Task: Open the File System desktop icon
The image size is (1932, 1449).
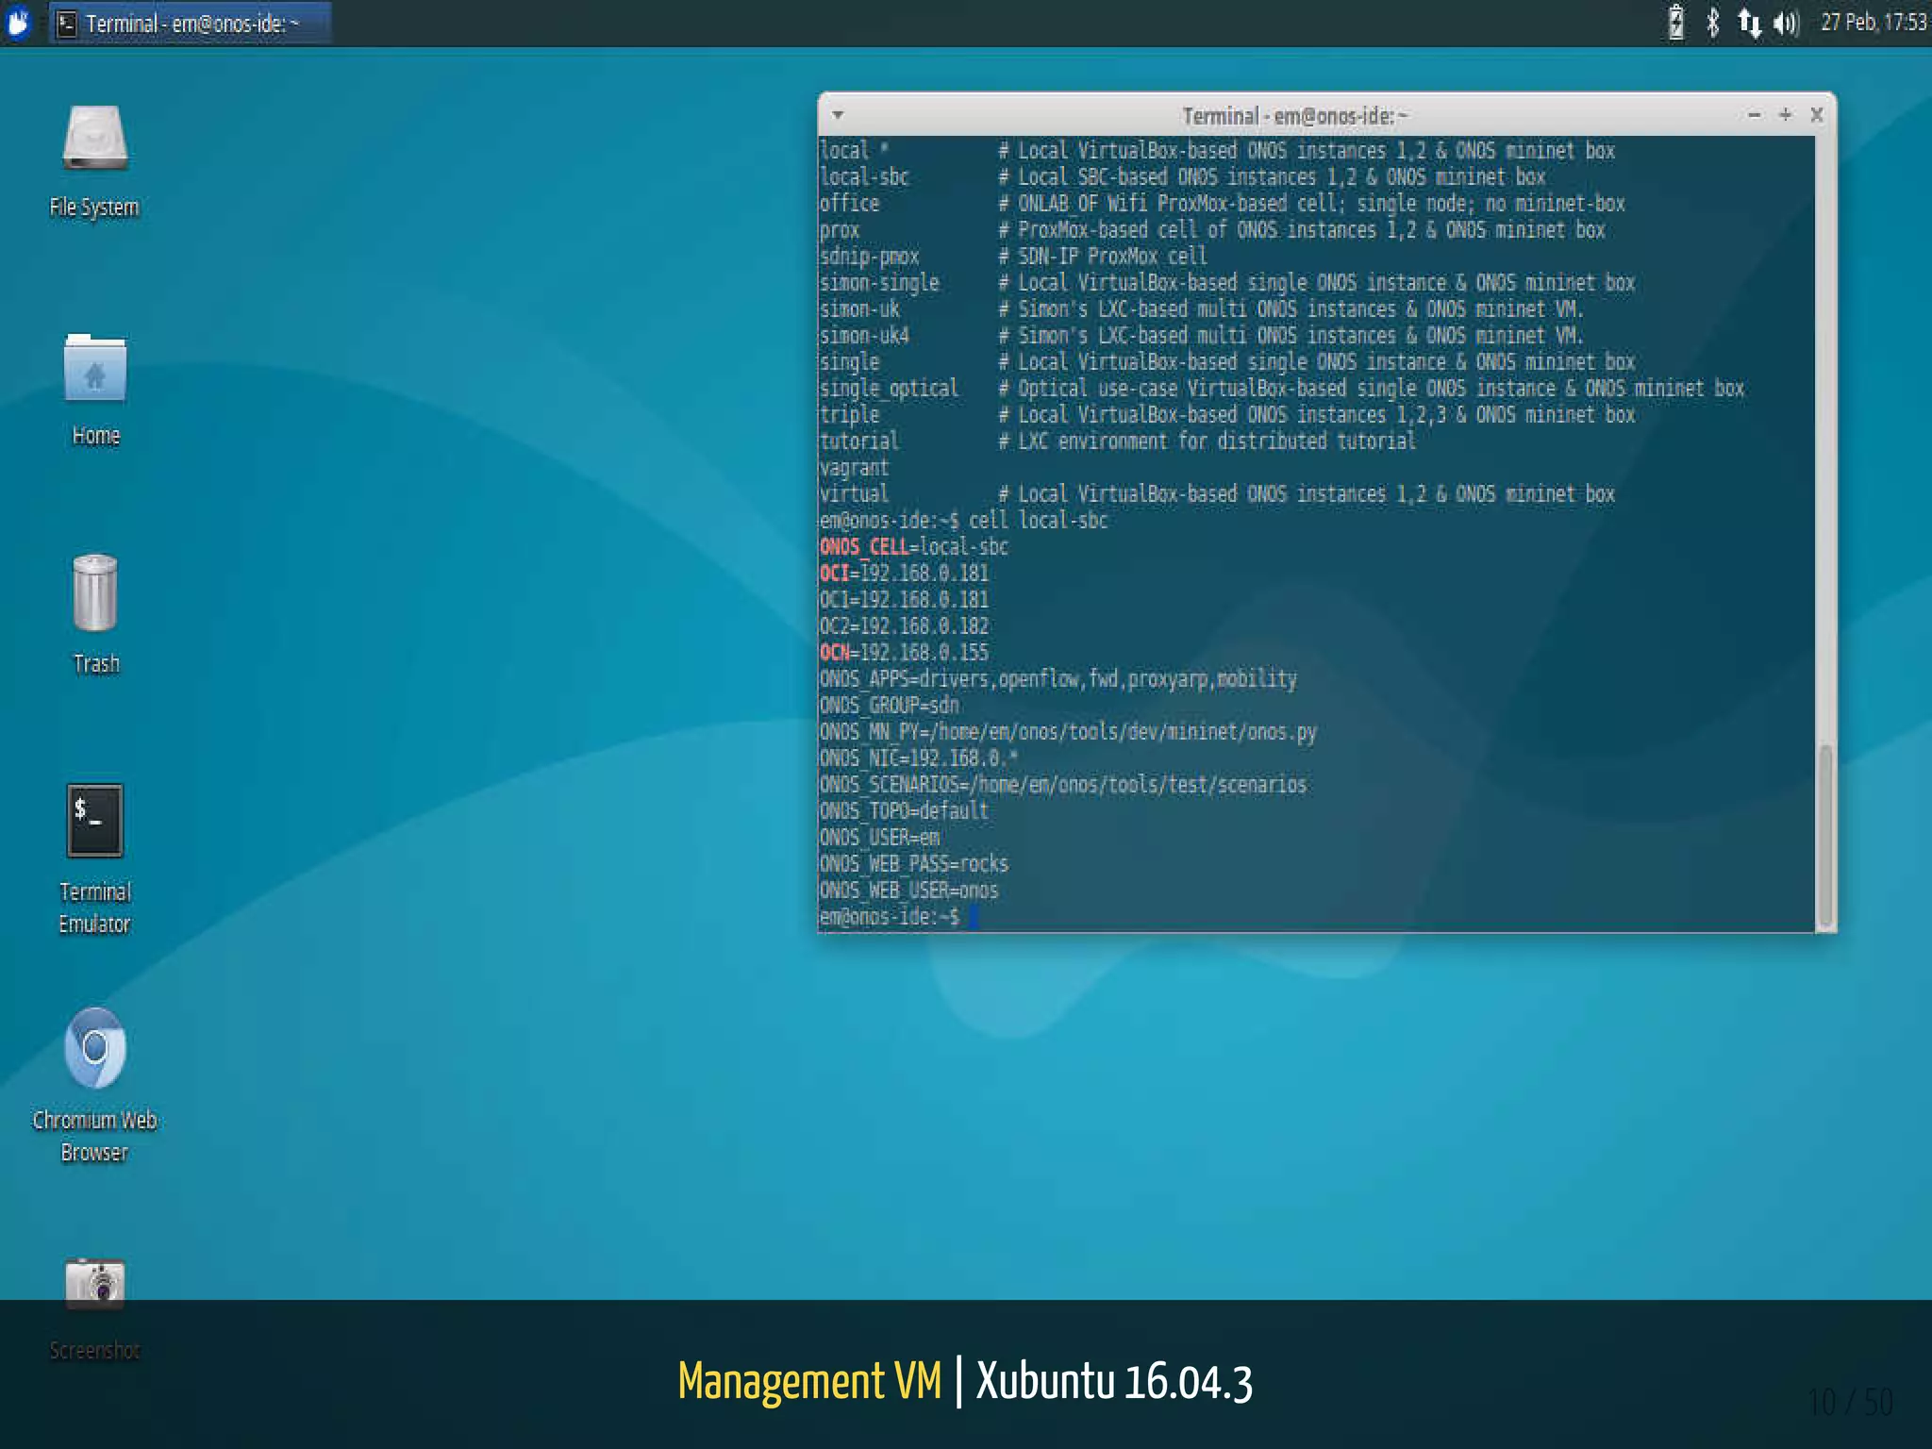Action: [x=94, y=140]
